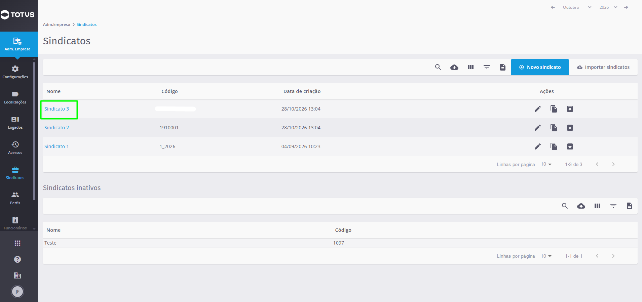642x302 pixels.
Task: Edit Sindicato 2 with the pencil icon
Action: [538, 128]
